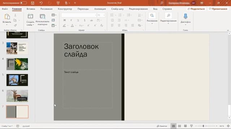Select slide 4 butterfly thumbnail

17,64
